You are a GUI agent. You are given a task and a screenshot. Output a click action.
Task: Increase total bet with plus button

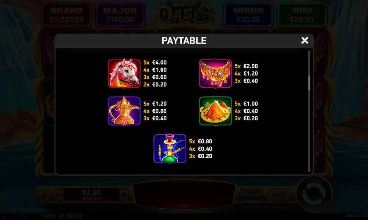124,194
